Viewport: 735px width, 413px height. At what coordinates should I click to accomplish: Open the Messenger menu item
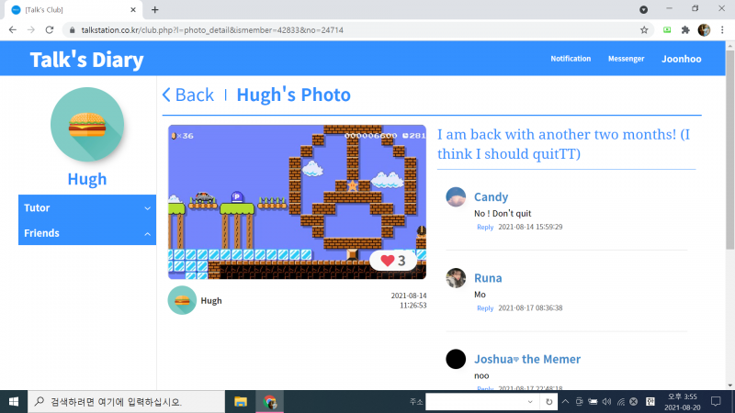click(626, 59)
